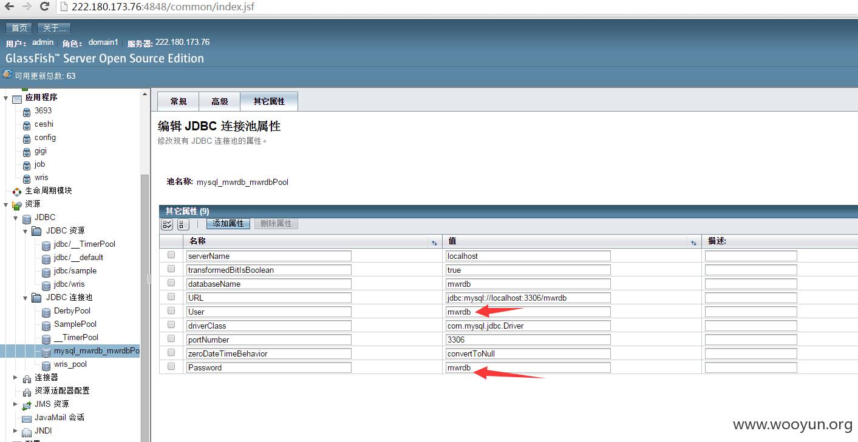
Task: Check the serverName row checkbox
Action: click(171, 255)
